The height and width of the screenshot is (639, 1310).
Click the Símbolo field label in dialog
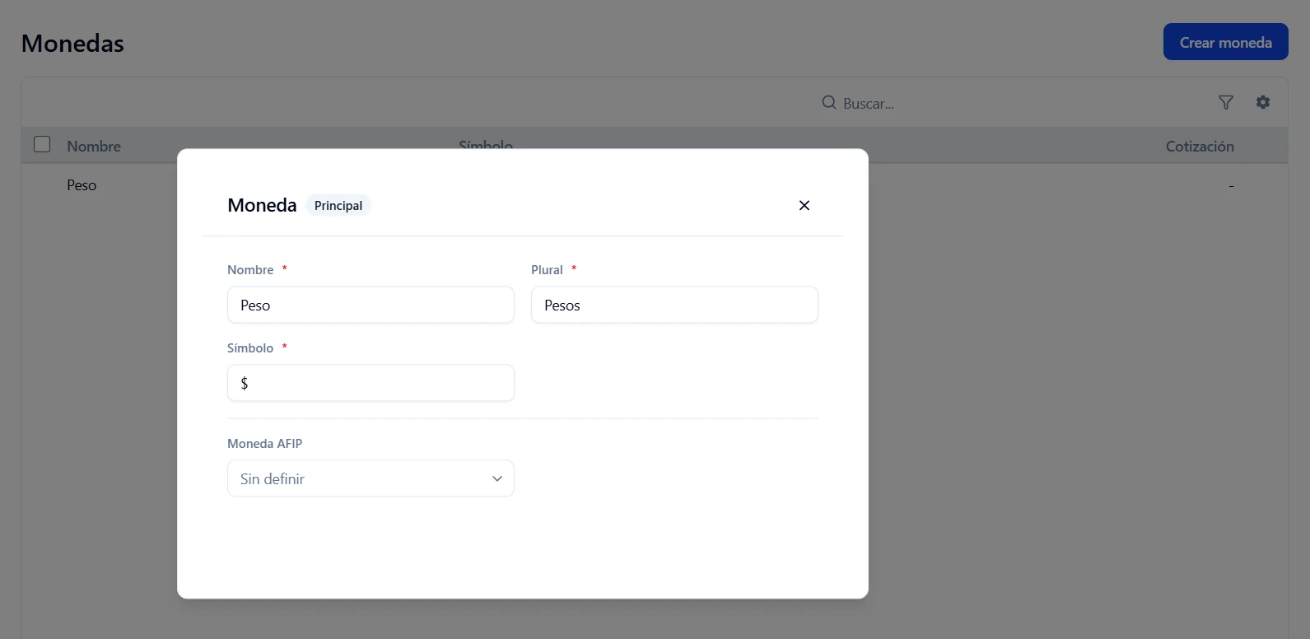tap(250, 347)
